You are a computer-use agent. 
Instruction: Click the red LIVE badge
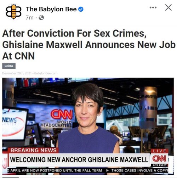(x=160, y=151)
